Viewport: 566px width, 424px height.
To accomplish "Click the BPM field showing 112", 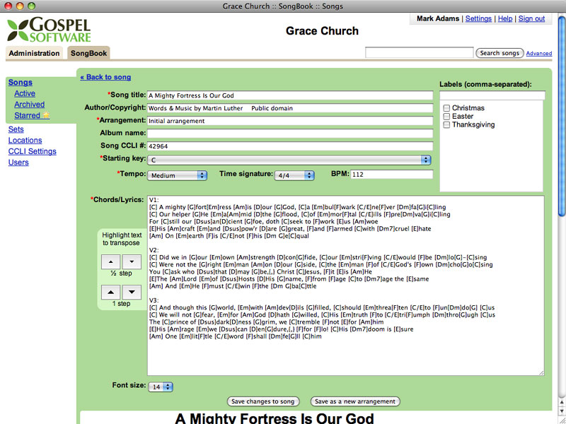I will (392, 175).
